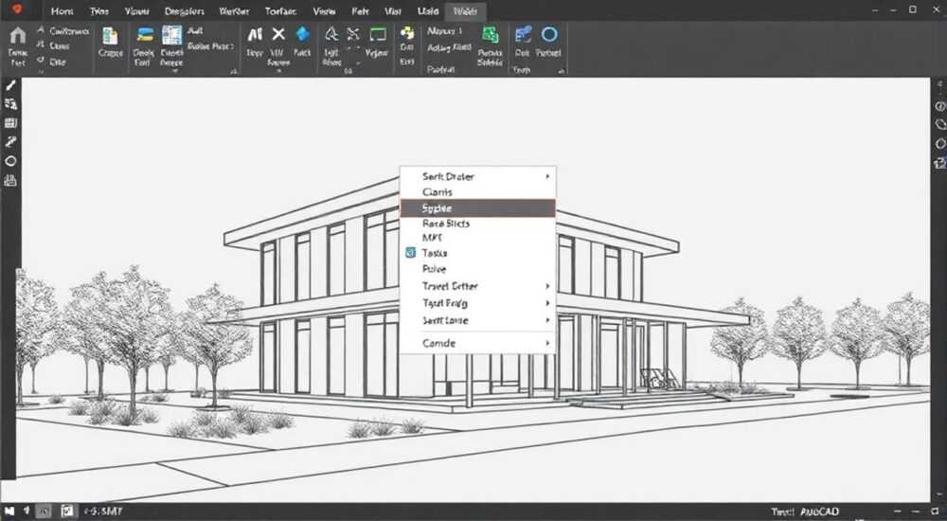Toggle the status bar icon beside the bottom-left text
This screenshot has height=521, width=947.
(67, 512)
